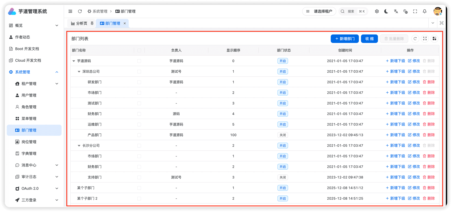Check the box for 某个子部门 2 row
The height and width of the screenshot is (212, 452).
139,199
